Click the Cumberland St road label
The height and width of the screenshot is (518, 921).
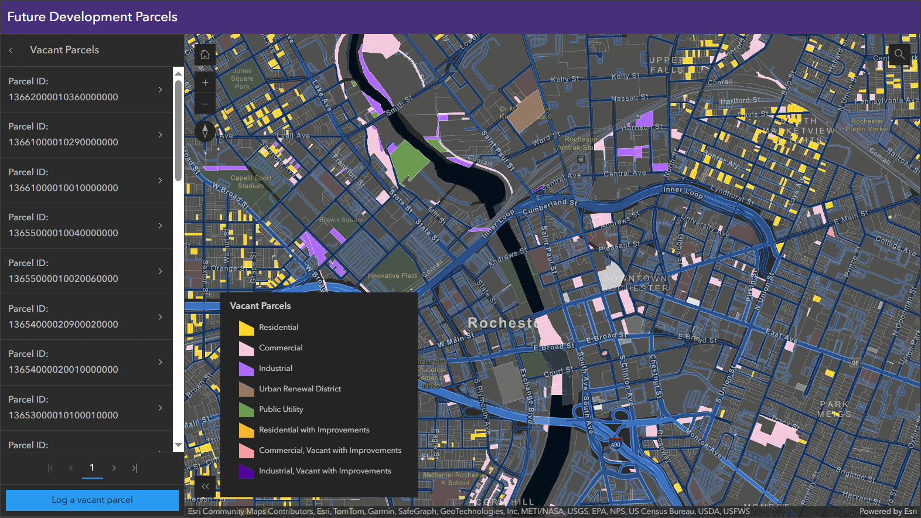550,206
